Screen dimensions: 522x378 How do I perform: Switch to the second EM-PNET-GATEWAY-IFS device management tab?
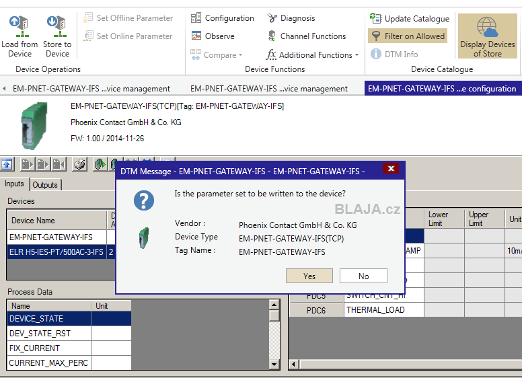pyautogui.click(x=269, y=89)
